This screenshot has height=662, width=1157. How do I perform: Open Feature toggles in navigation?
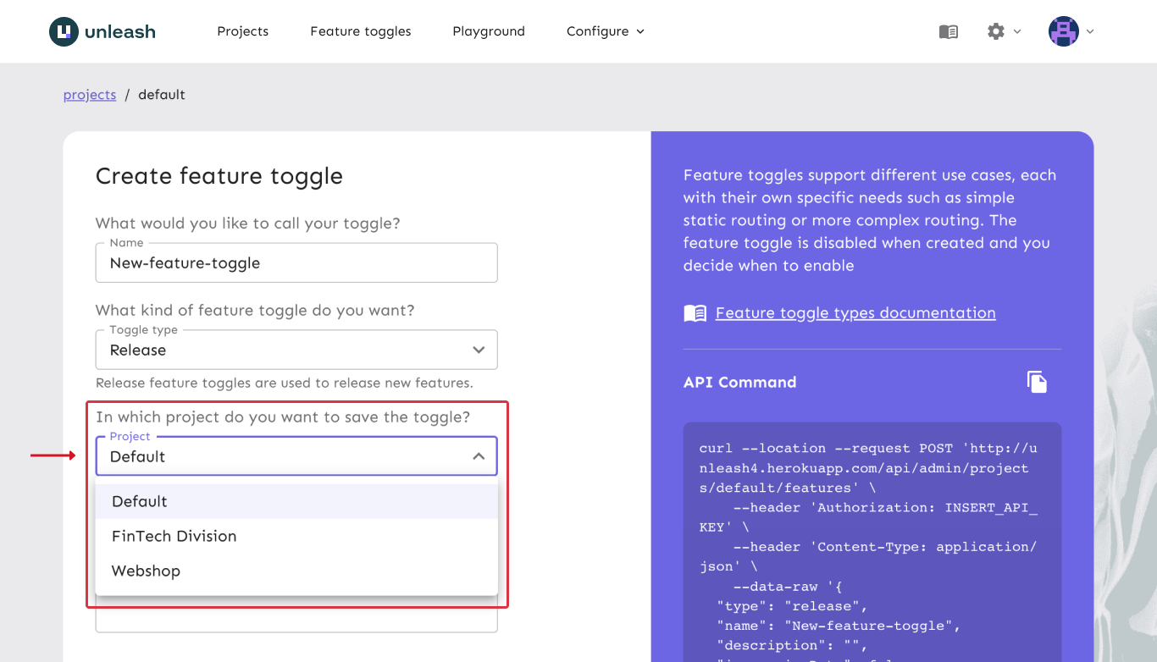(x=360, y=31)
